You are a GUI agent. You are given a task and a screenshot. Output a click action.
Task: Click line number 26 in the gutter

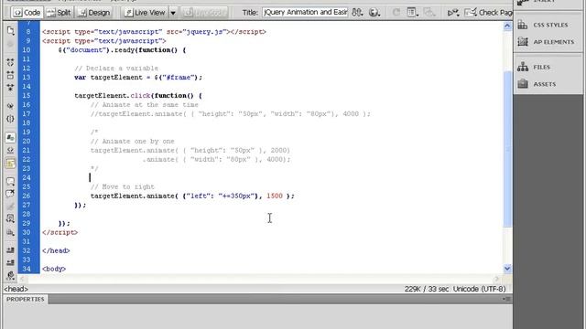click(27, 196)
